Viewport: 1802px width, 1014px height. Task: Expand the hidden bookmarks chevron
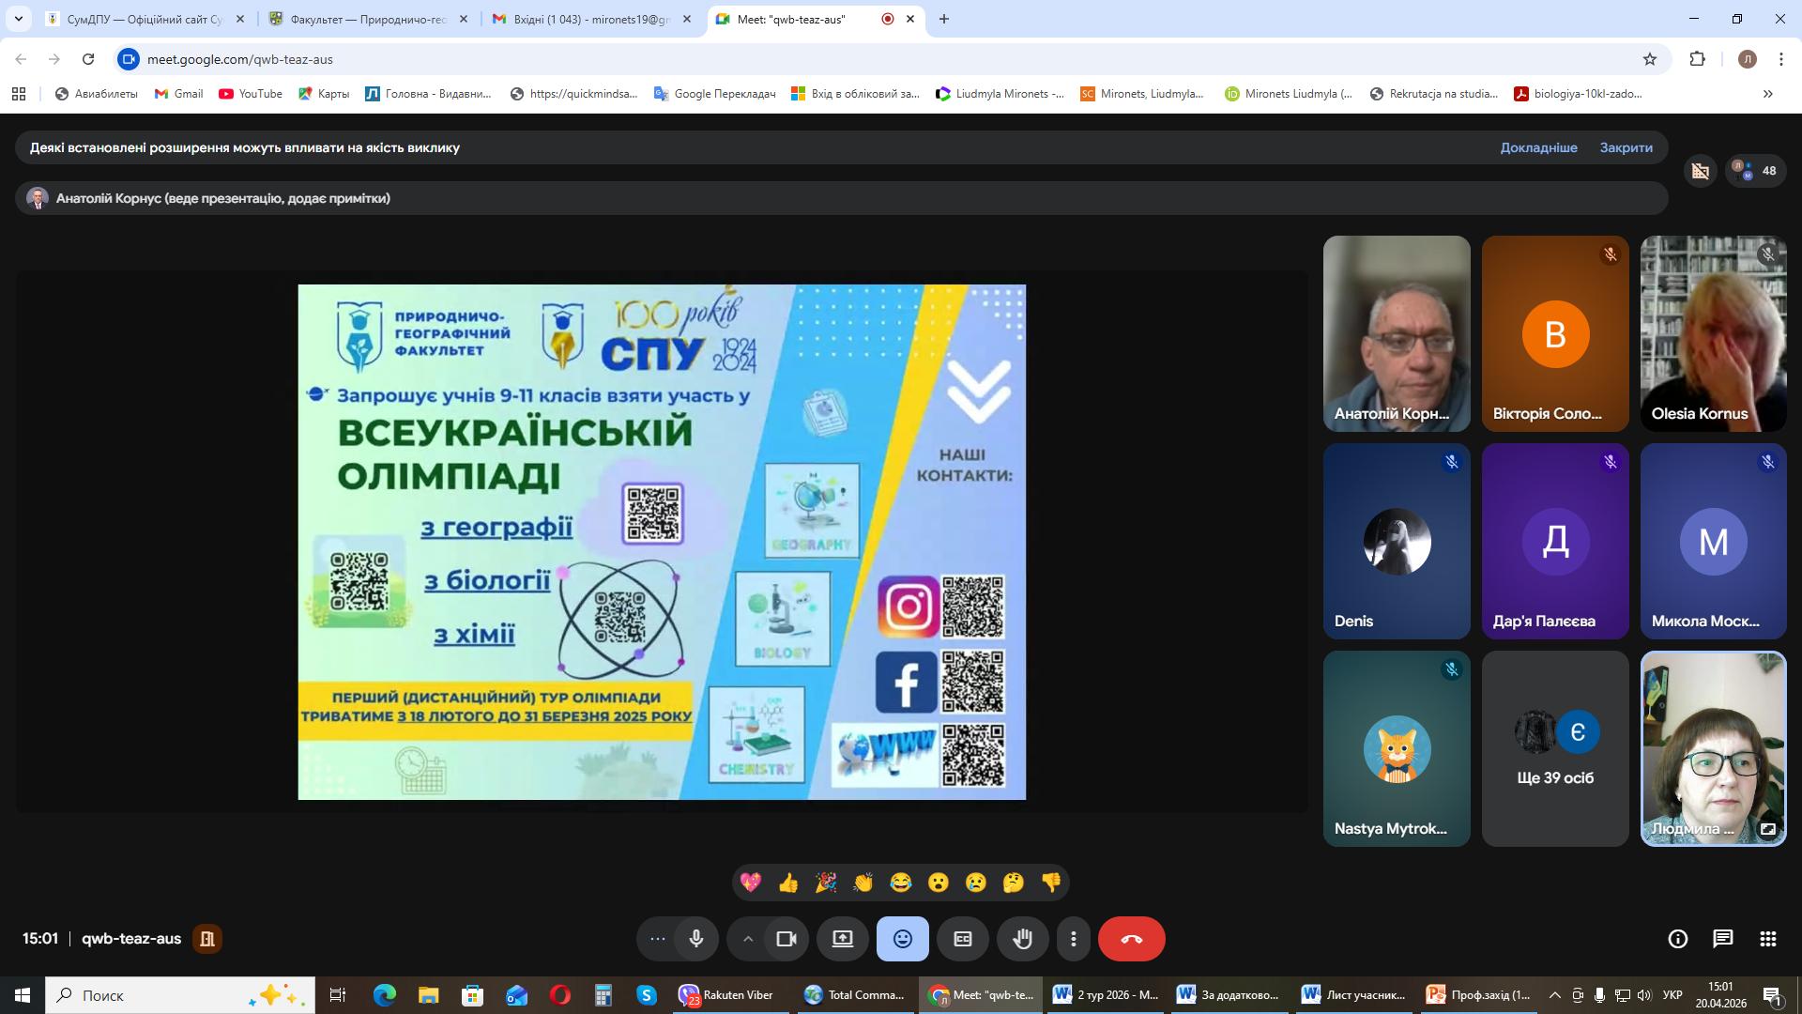coord(1767,94)
